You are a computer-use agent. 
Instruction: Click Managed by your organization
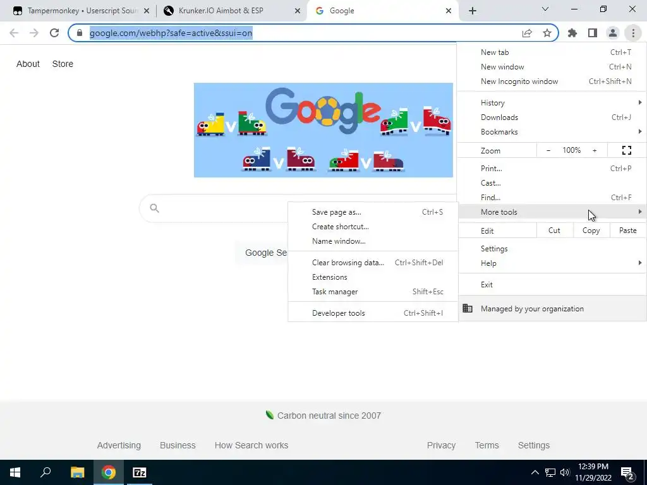552,308
